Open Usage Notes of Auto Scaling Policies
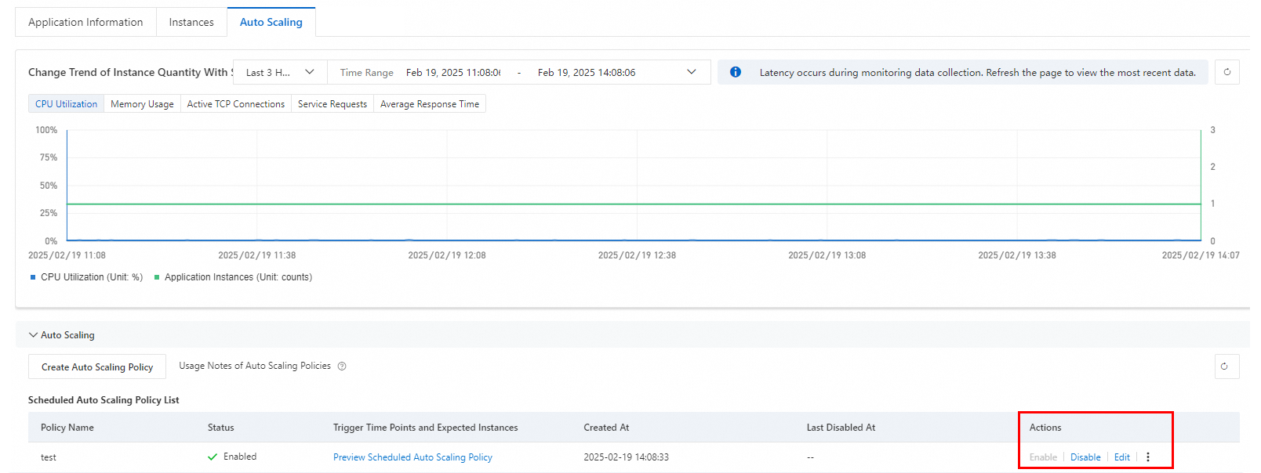 [x=255, y=366]
